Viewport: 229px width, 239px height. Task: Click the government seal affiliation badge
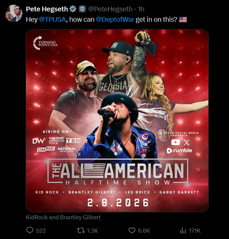tap(82, 9)
